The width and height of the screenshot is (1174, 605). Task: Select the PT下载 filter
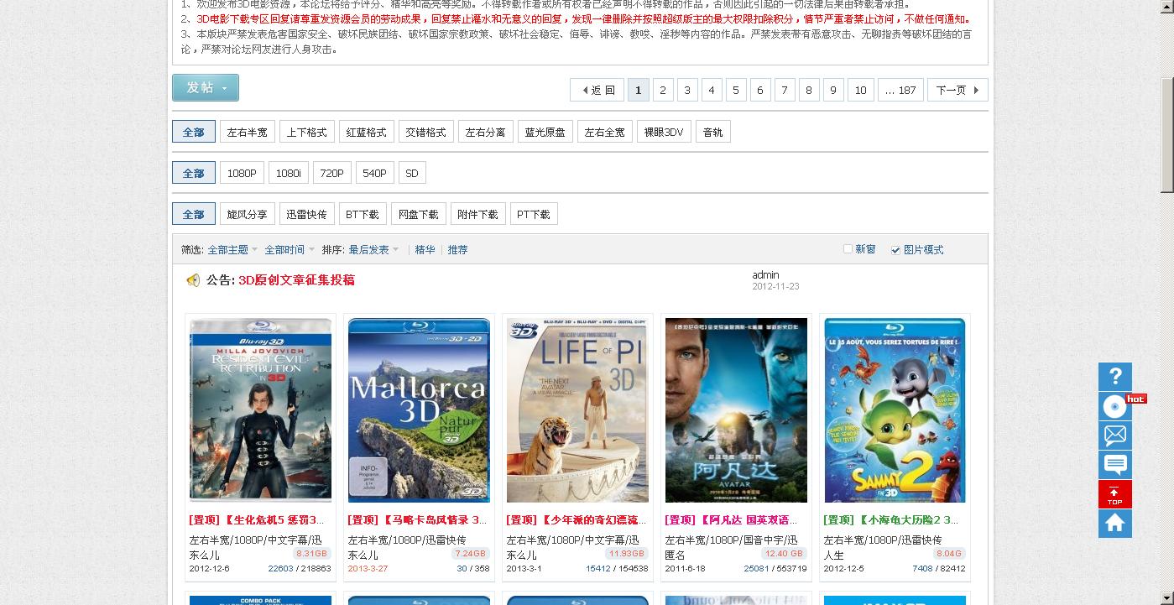pos(534,214)
